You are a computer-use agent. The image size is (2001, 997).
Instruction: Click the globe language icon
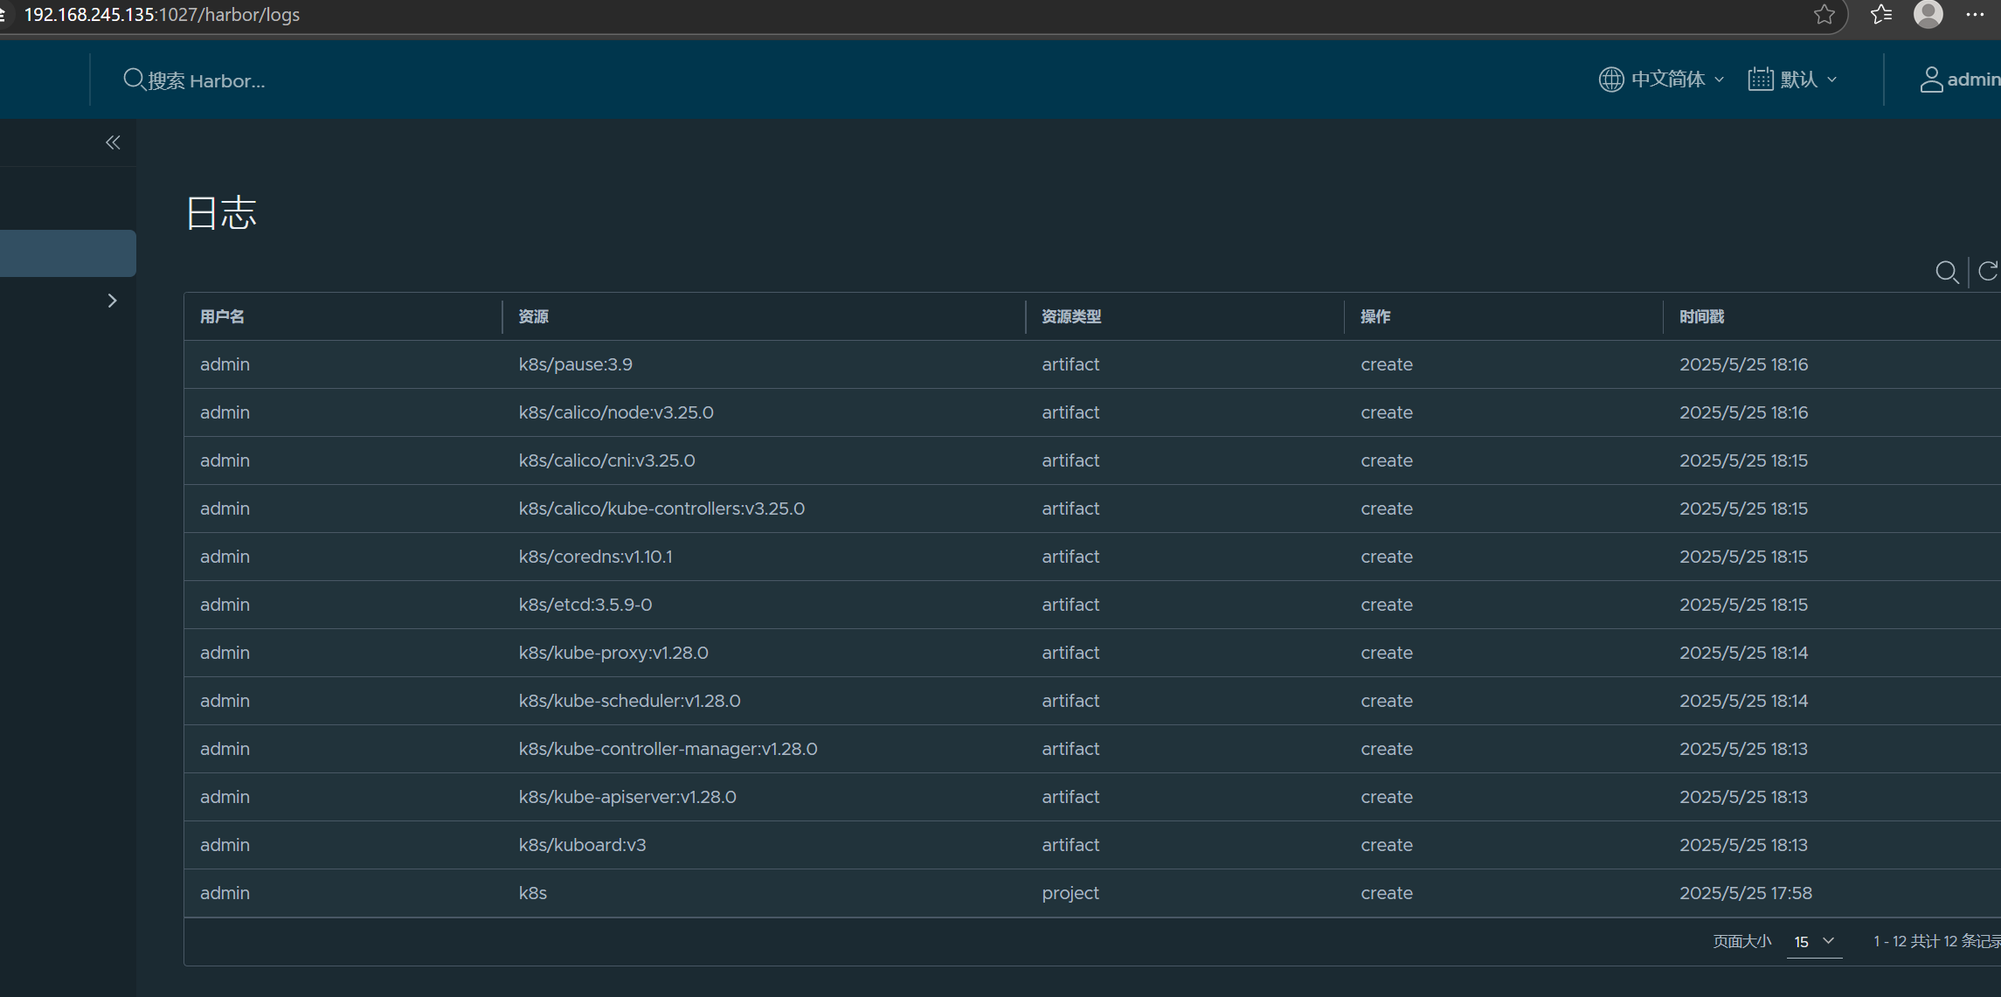1610,80
